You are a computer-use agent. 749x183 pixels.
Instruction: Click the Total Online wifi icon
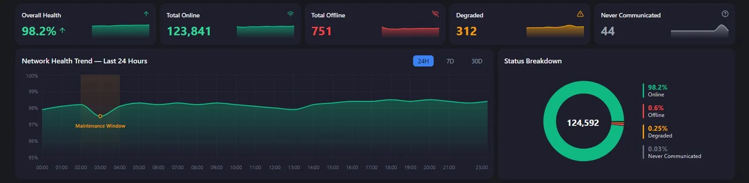tap(291, 14)
